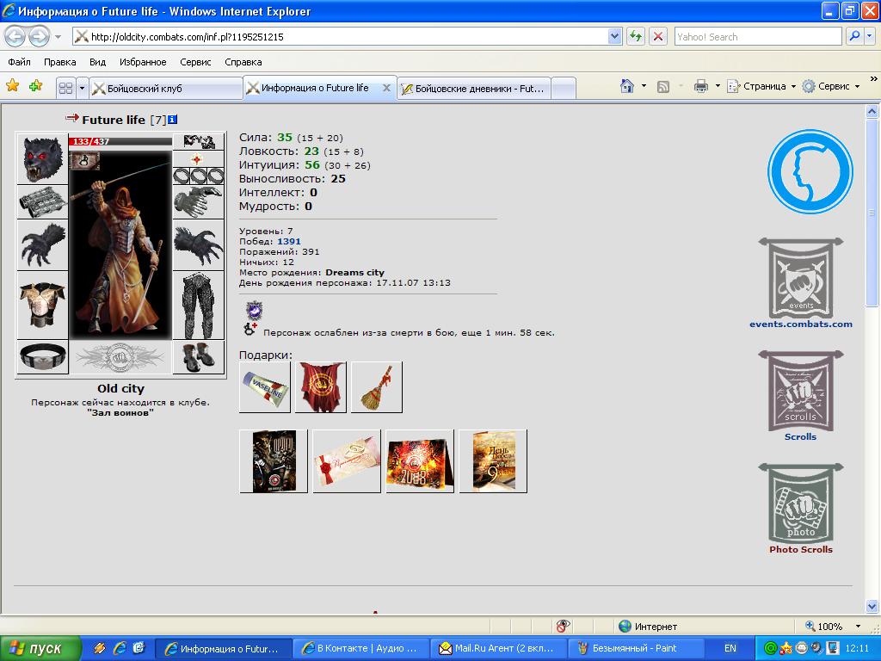Open the Quick Tabs view button

pos(65,89)
